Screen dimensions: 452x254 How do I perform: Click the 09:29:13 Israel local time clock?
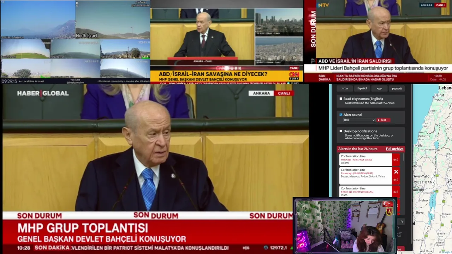click(x=9, y=81)
